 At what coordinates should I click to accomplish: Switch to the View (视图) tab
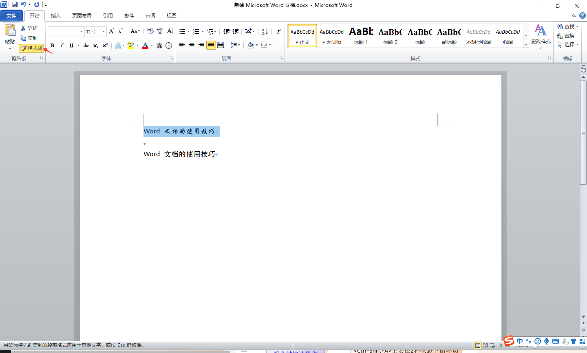click(172, 16)
